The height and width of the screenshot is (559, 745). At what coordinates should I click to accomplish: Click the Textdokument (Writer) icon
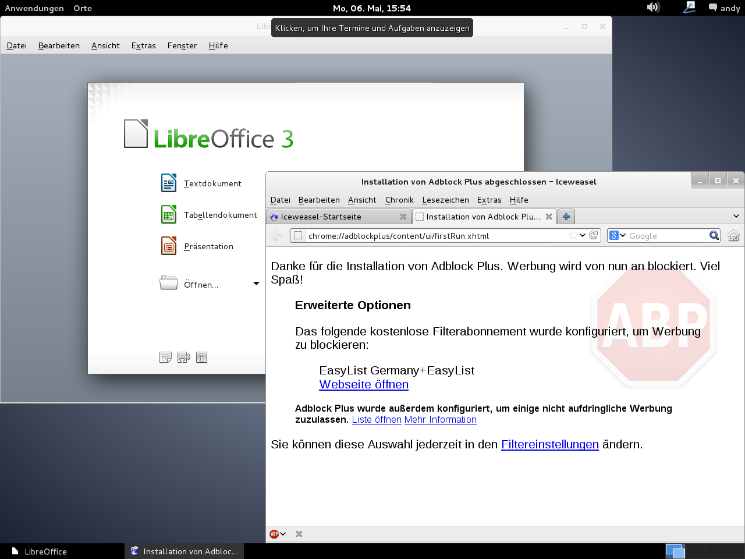pos(169,183)
